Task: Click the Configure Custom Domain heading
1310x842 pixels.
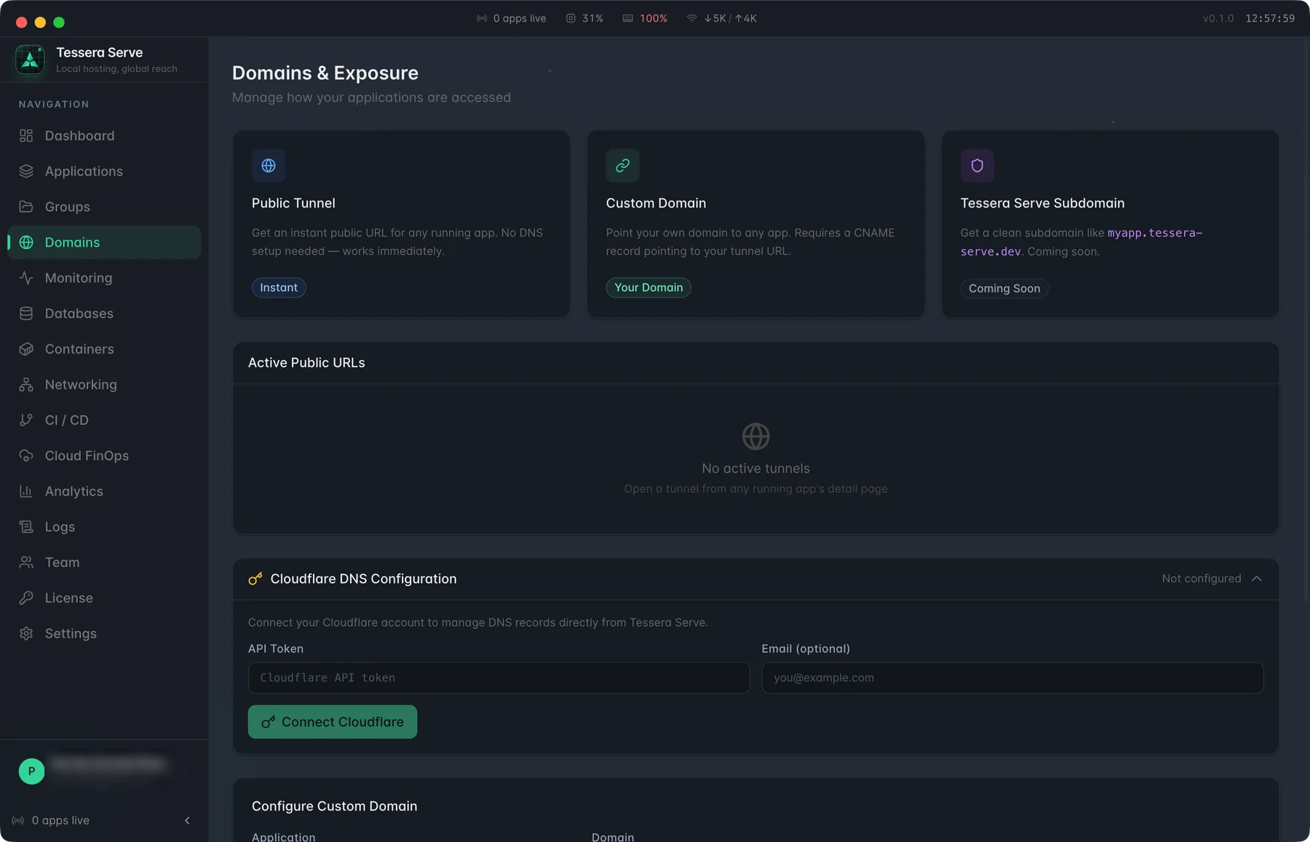Action: tap(334, 806)
